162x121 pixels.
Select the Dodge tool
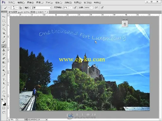pyautogui.click(x=4, y=71)
